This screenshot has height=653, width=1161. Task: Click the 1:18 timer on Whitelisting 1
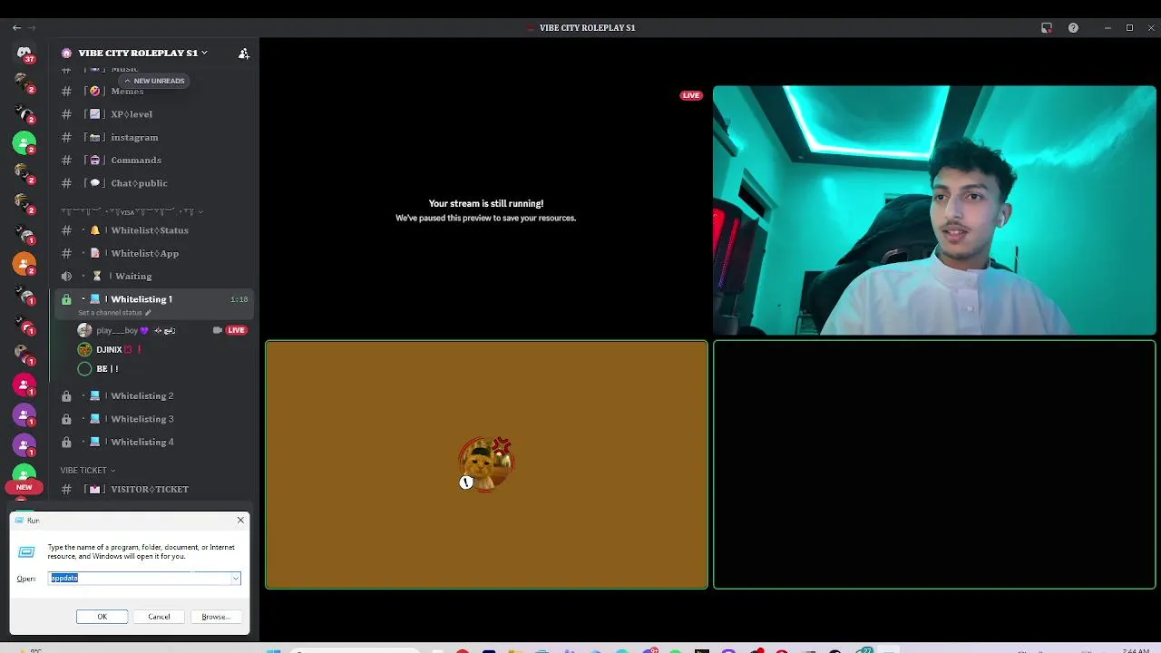tap(239, 299)
